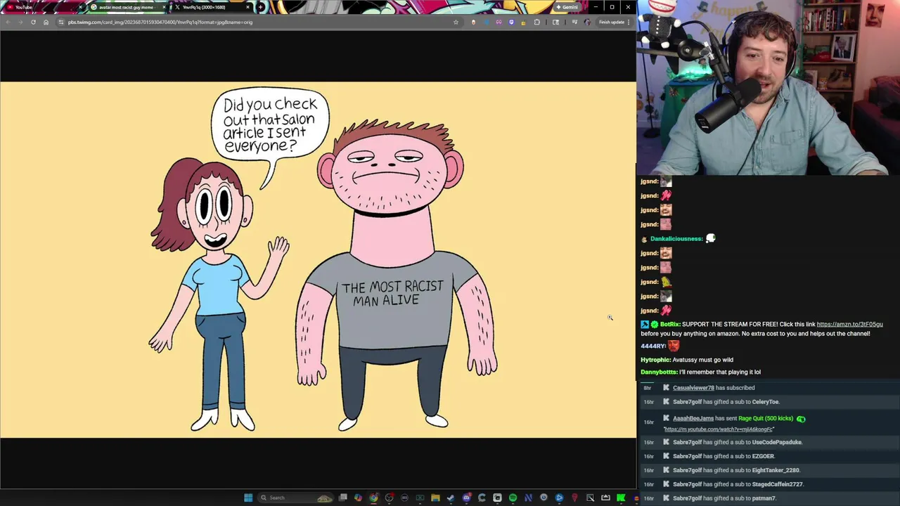Open the Chrome three-dot menu

(x=629, y=22)
